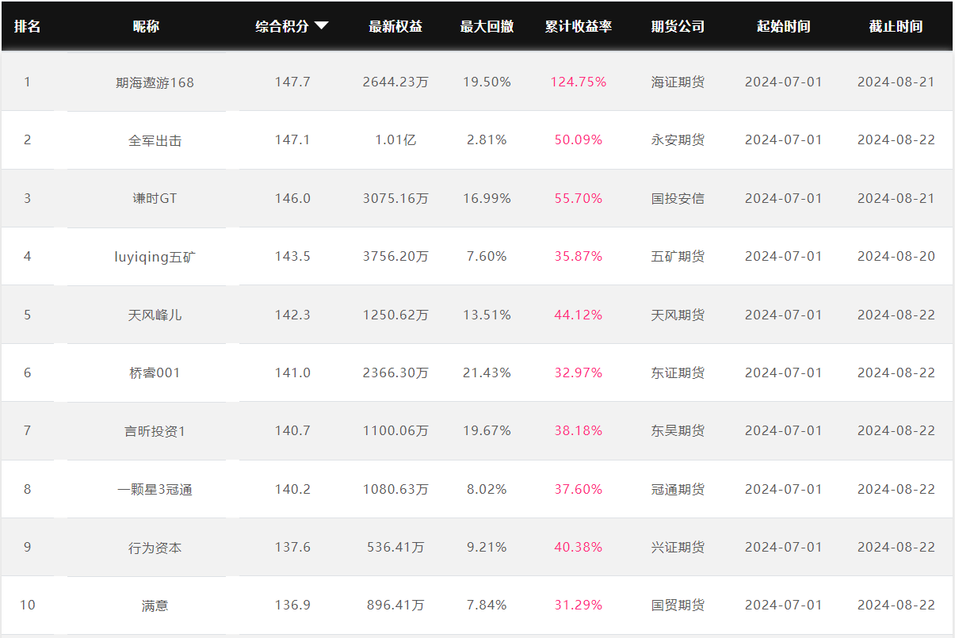Select company 东证期货
The image size is (955, 638).
coord(678,372)
